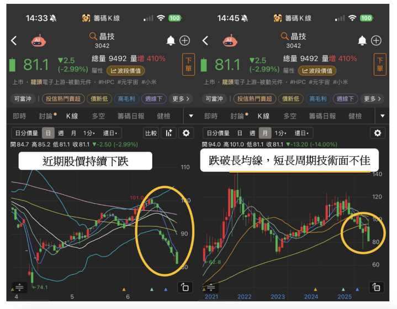Tap the search magnifier beside 晶技 in the 14:33 screen

[x=93, y=36]
